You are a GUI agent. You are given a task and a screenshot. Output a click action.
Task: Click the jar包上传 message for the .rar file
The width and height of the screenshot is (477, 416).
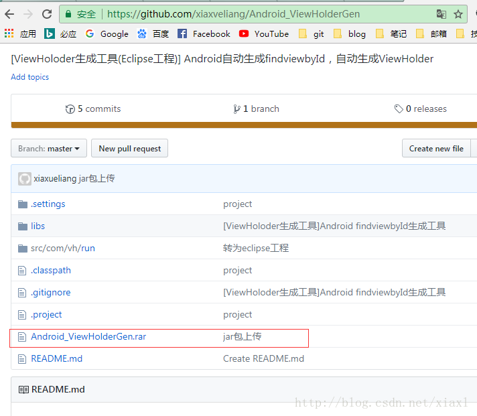(242, 337)
